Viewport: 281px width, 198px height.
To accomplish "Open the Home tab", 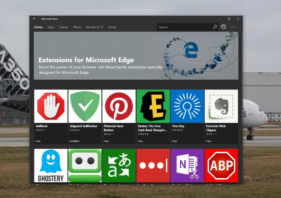I will pos(38,27).
